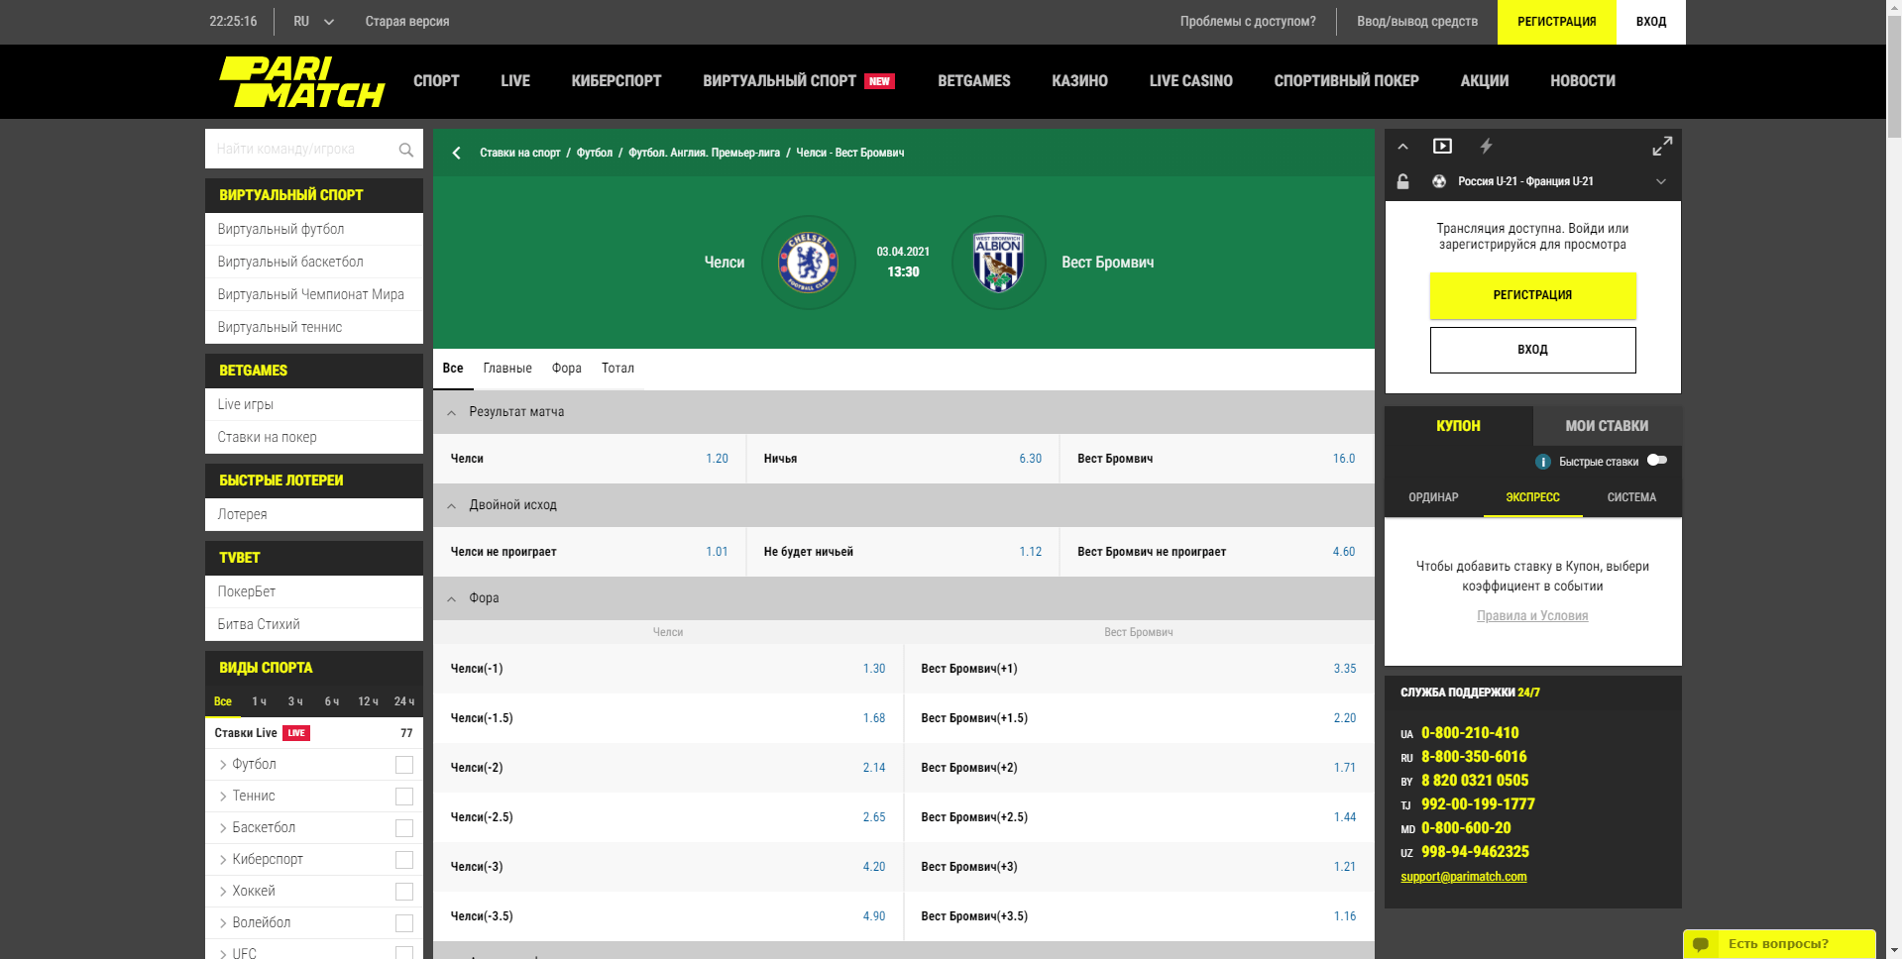Select Не будет ничьей at 1.12
Image resolution: width=1902 pixels, height=959 pixels.
coord(903,552)
